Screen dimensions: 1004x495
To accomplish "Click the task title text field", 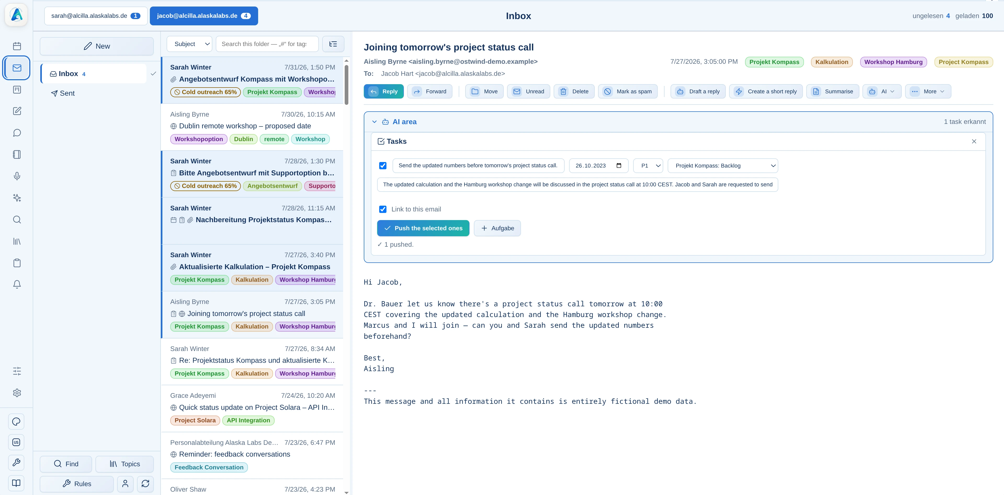I will coord(478,165).
